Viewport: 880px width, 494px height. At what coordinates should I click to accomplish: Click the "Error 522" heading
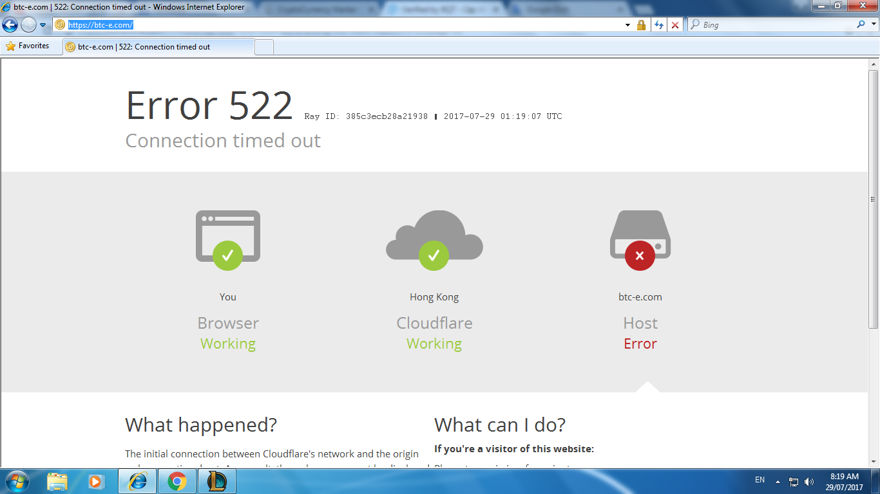209,105
